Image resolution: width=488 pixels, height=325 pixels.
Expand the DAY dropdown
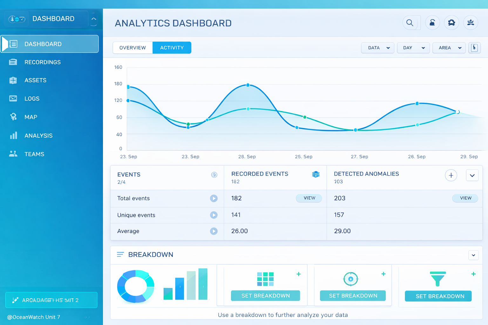pyautogui.click(x=413, y=48)
